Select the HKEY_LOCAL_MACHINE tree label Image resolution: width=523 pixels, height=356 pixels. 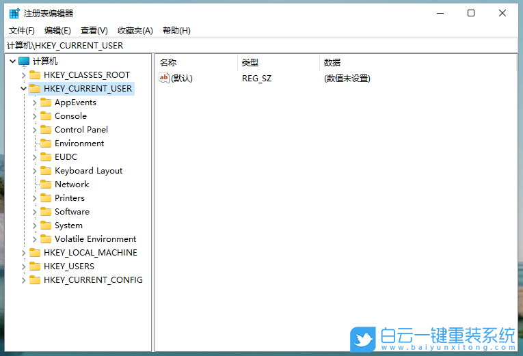(90, 253)
